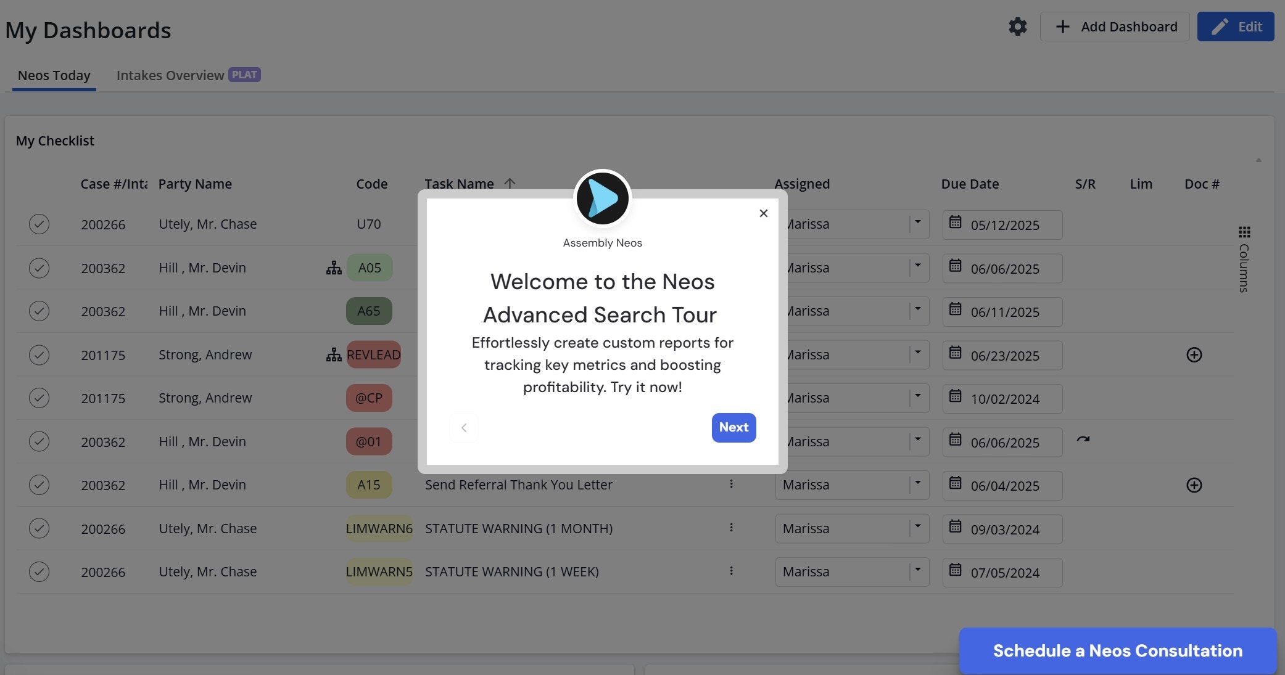Click the repeat arrow icon in the S/R column
1285x675 pixels.
point(1083,440)
